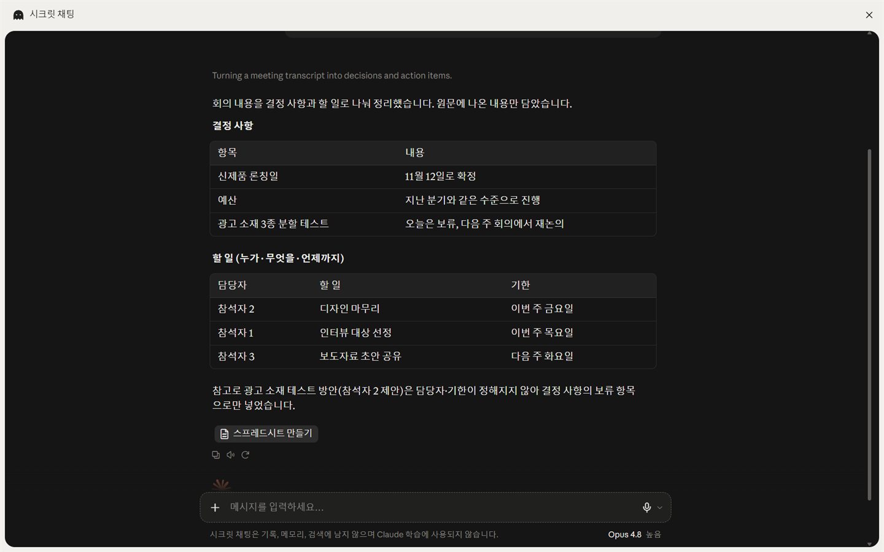This screenshot has height=552, width=884.
Task: Click the 스프레드시트 만들기 button
Action: 266,434
